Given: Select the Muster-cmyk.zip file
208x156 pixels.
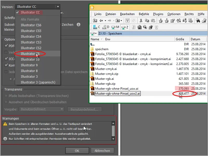Looking at the screenshot, I should pos(148,74).
